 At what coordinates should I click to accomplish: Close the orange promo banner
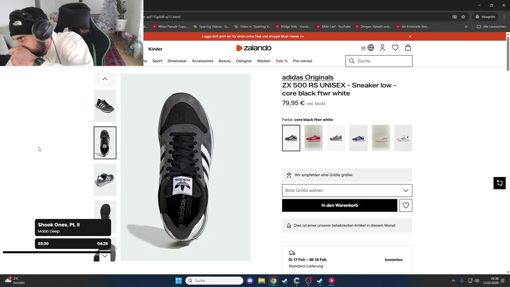(410, 36)
